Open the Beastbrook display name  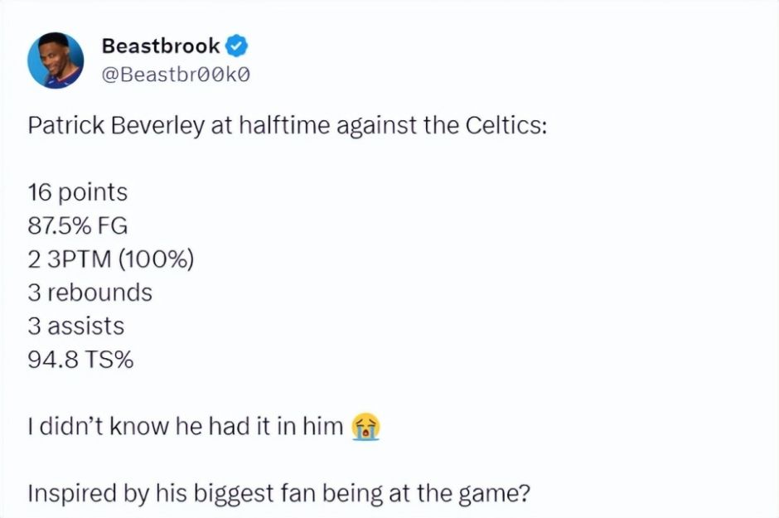pyautogui.click(x=161, y=46)
